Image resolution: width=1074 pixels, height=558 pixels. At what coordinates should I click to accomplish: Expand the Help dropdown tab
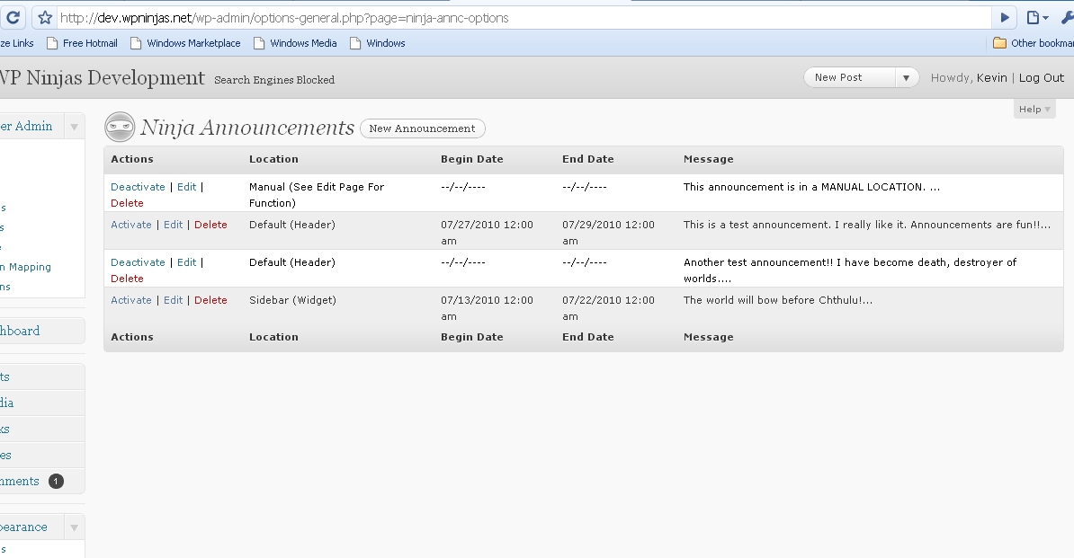click(x=1034, y=109)
